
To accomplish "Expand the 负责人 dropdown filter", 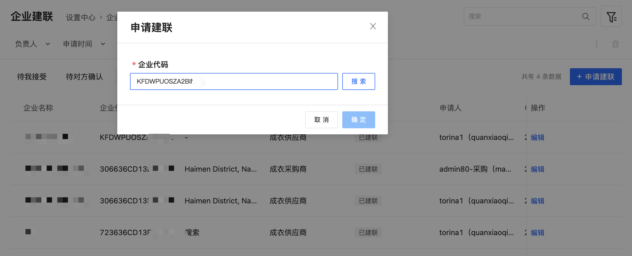I will (x=32, y=44).
